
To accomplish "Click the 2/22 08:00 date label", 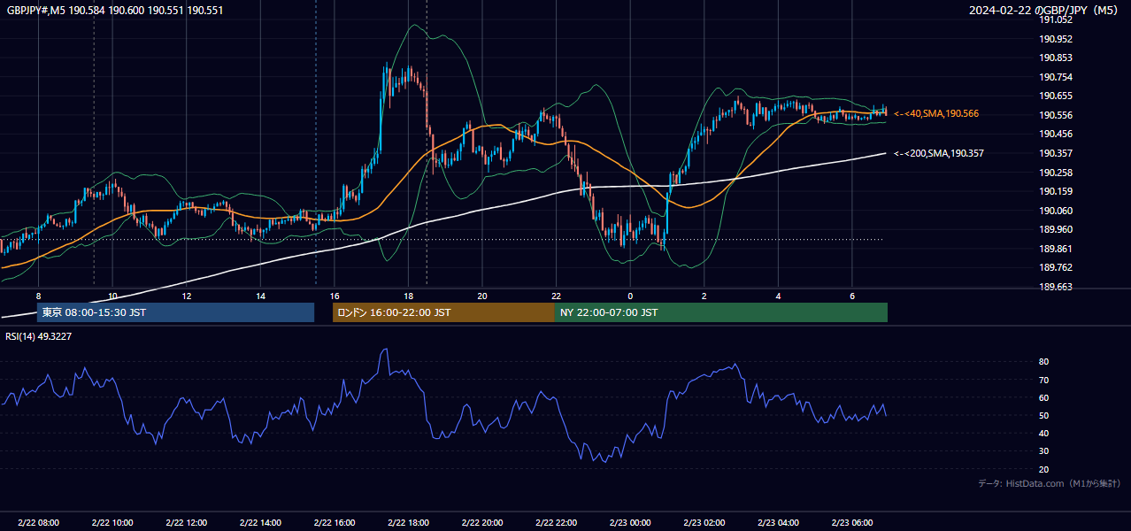I will click(38, 523).
